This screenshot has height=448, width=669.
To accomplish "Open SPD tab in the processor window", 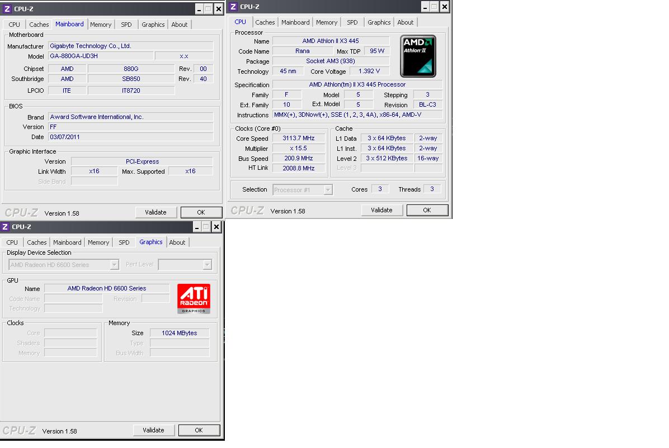I will tap(352, 22).
